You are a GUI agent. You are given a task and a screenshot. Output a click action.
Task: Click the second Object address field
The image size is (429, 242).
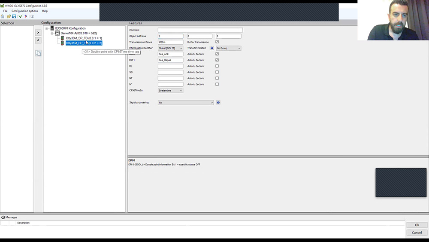point(199,36)
